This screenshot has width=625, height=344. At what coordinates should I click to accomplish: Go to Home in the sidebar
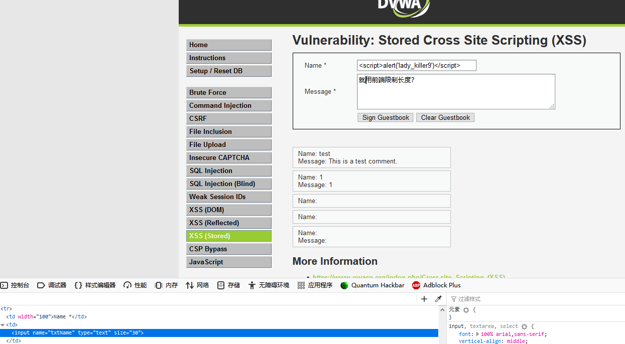pos(228,45)
